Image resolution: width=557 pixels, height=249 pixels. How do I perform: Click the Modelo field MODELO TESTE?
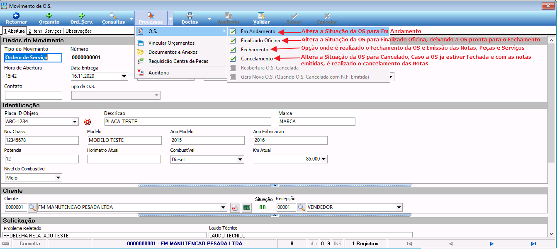(x=124, y=140)
